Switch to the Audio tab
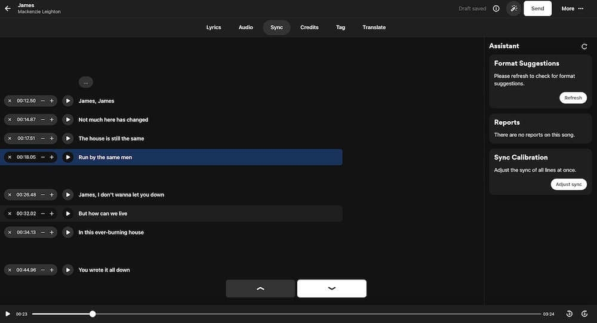 (245, 27)
